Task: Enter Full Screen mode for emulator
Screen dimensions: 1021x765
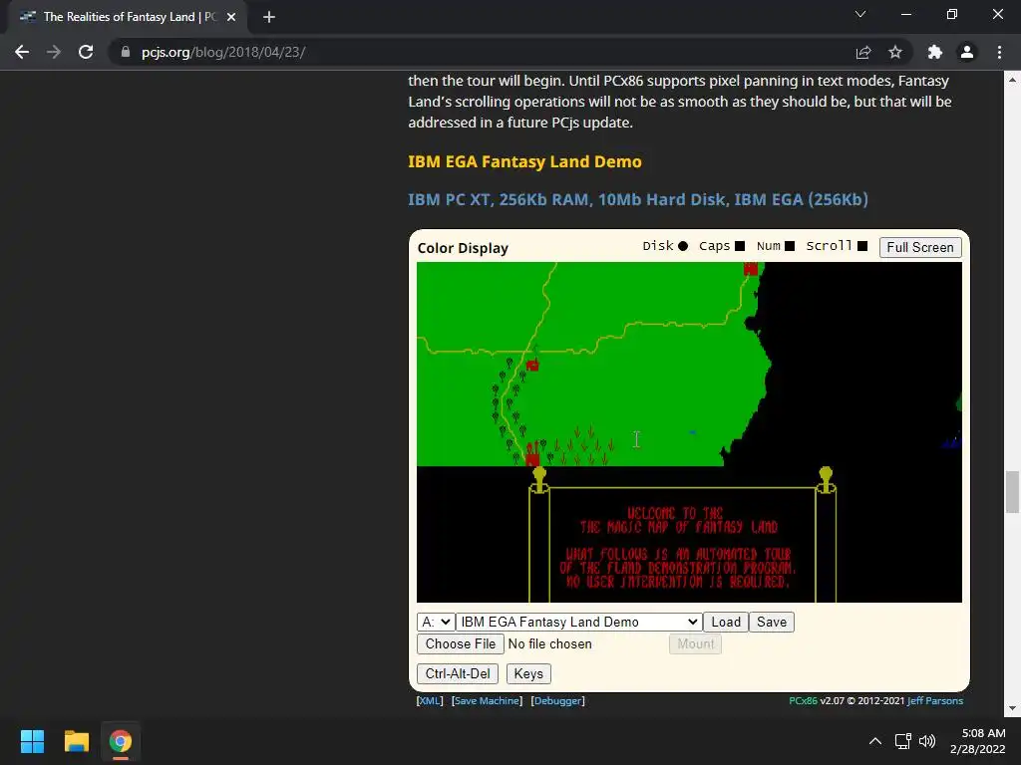Action: [x=920, y=247]
